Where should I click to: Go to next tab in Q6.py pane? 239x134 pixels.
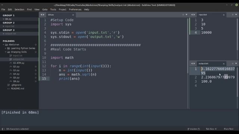click(x=44, y=15)
